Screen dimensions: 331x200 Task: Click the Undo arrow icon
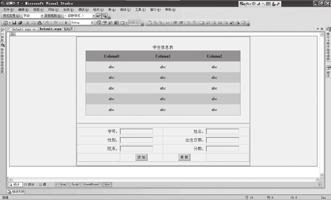47,23
